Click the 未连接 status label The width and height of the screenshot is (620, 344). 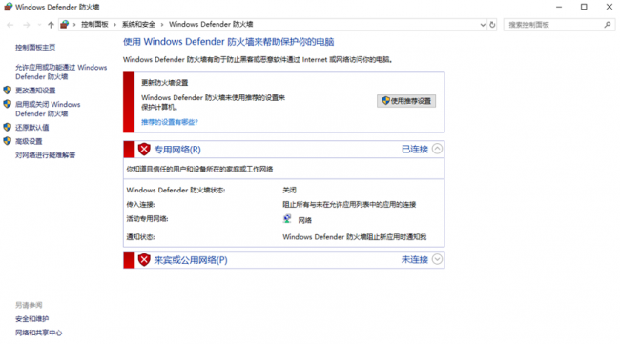(415, 260)
